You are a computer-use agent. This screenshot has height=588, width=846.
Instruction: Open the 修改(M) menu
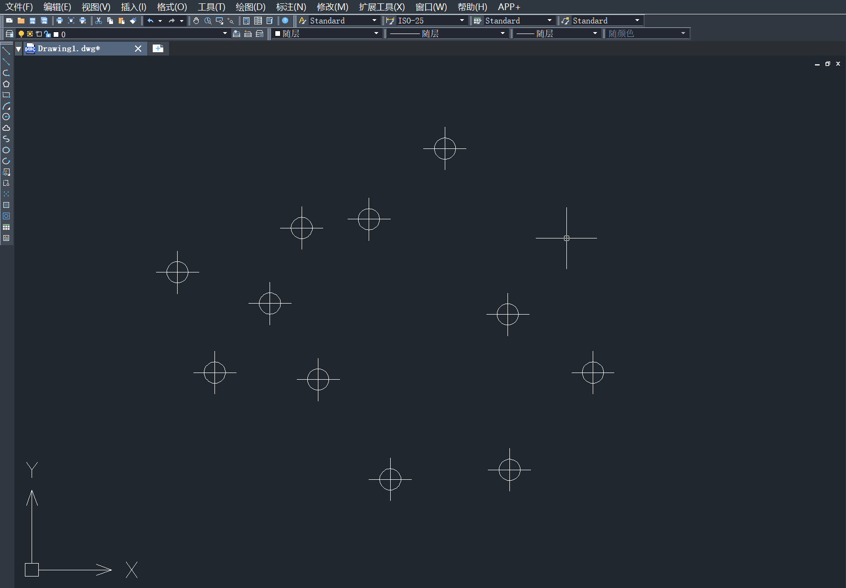pos(332,7)
